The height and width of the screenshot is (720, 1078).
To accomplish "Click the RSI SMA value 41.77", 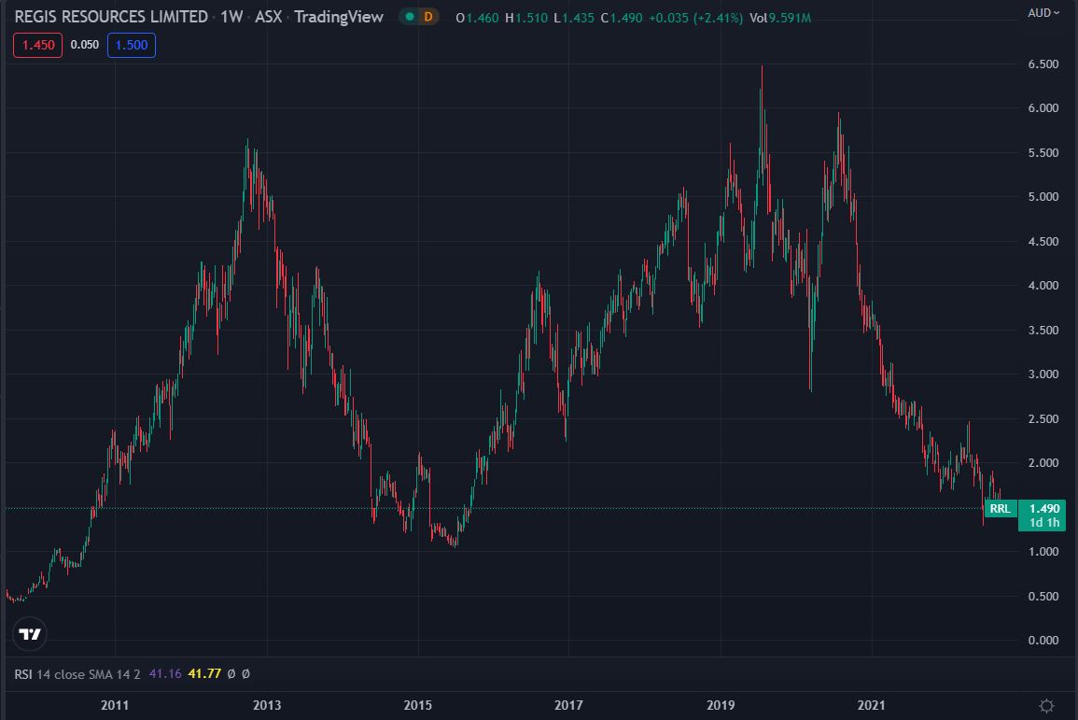I will point(204,674).
